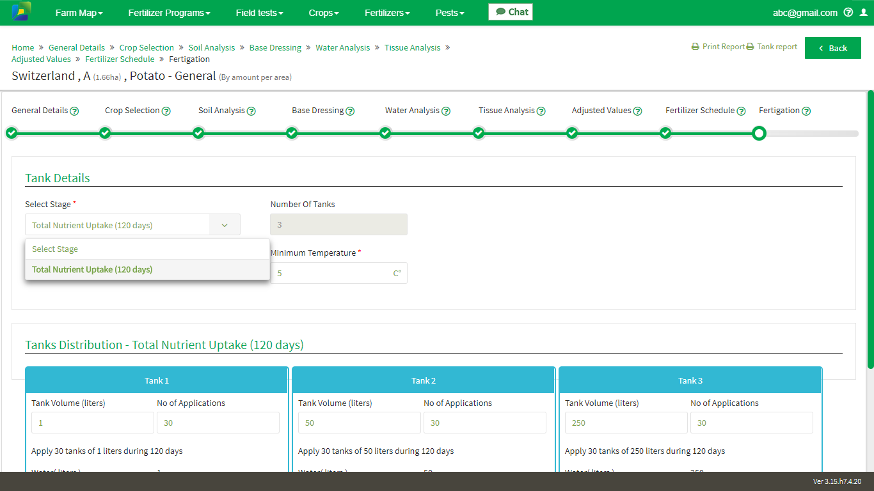Image resolution: width=874 pixels, height=491 pixels.
Task: Click the app logo icon
Action: [21, 12]
